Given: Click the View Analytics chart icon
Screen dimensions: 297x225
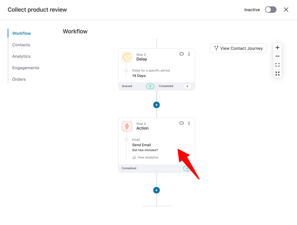Looking at the screenshot, I should coord(134,157).
